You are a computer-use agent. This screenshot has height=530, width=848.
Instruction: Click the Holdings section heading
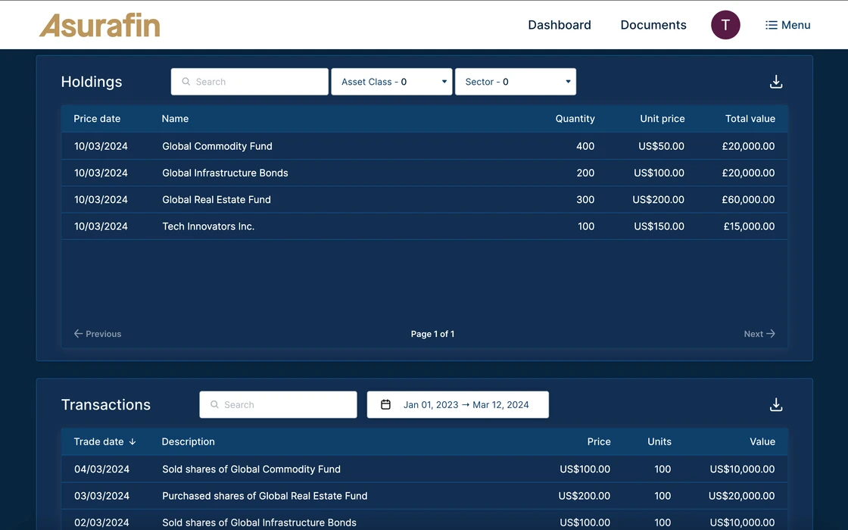click(x=92, y=82)
